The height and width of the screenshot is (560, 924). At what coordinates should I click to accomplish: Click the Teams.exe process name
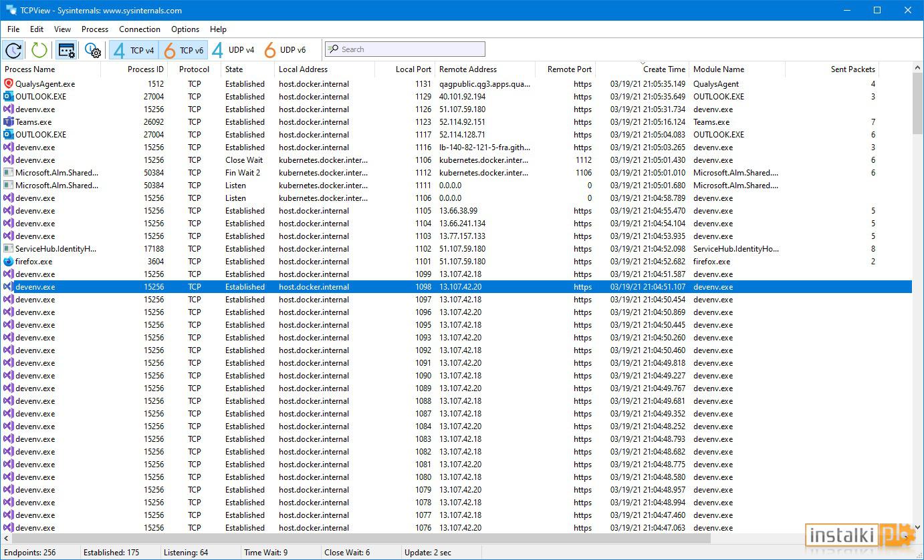coord(33,122)
